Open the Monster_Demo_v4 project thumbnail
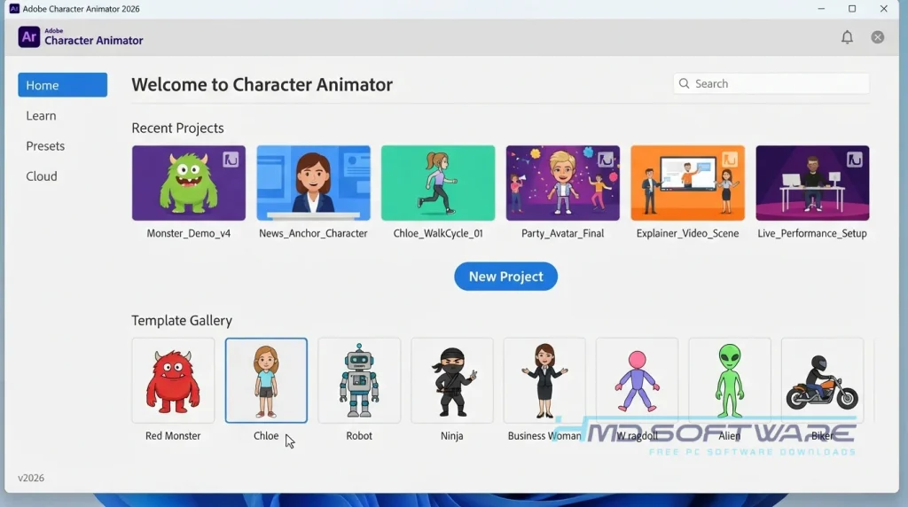This screenshot has width=908, height=507. pyautogui.click(x=189, y=183)
